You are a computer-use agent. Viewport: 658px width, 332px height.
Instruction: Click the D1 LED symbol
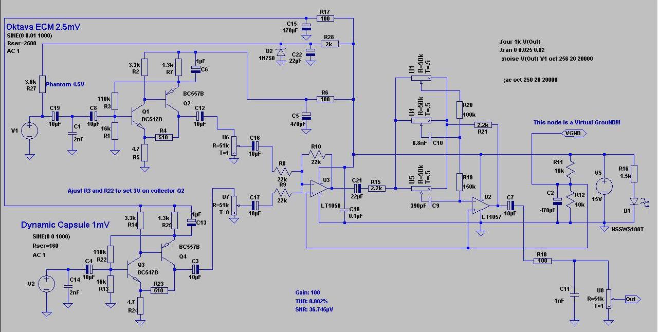pos(634,201)
